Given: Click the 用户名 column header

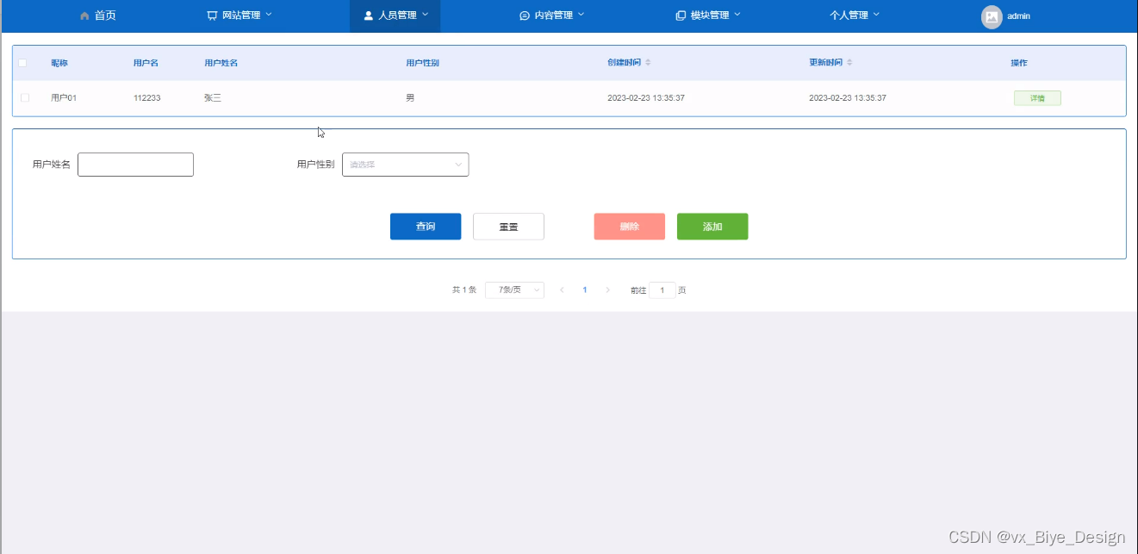Looking at the screenshot, I should tap(146, 63).
